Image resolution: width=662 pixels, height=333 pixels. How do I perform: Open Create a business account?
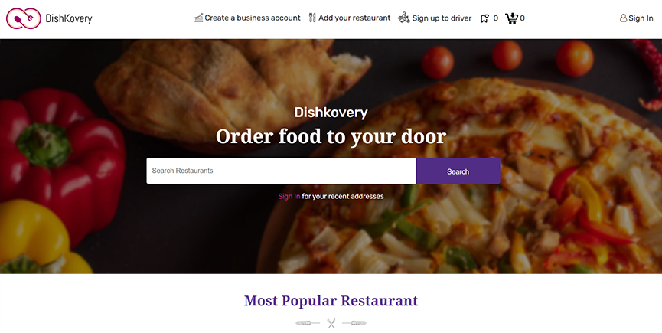(x=253, y=18)
